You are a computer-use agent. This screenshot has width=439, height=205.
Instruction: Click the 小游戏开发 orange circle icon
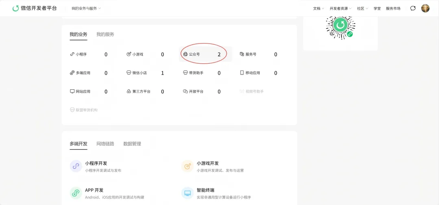[x=187, y=166]
